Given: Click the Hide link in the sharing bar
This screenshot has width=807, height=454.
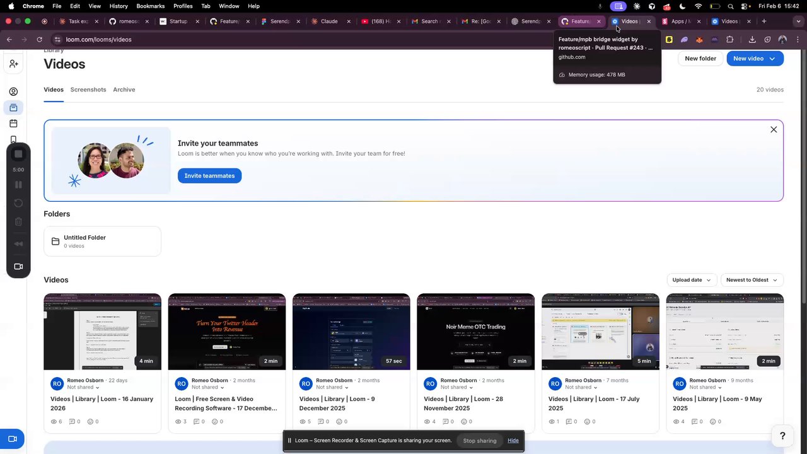Looking at the screenshot, I should click(513, 441).
